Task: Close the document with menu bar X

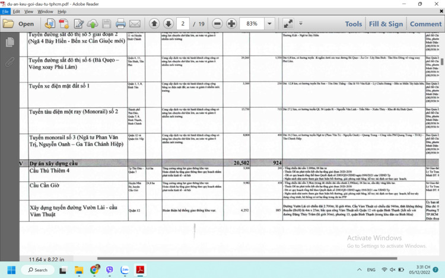Action: pos(441,11)
